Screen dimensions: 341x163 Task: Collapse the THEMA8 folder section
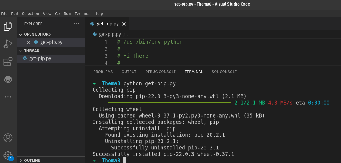point(21,51)
